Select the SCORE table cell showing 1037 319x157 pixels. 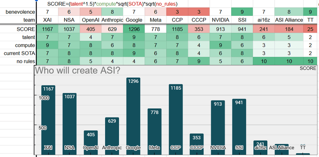(69, 29)
